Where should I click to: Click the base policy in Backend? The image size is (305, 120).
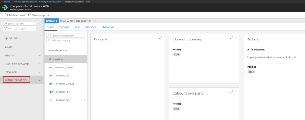point(251,72)
